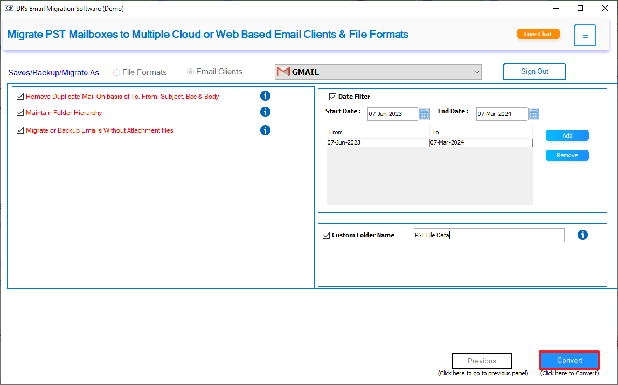Open the End Date calendar picker
Viewport: 618px width, 385px height.
point(533,114)
